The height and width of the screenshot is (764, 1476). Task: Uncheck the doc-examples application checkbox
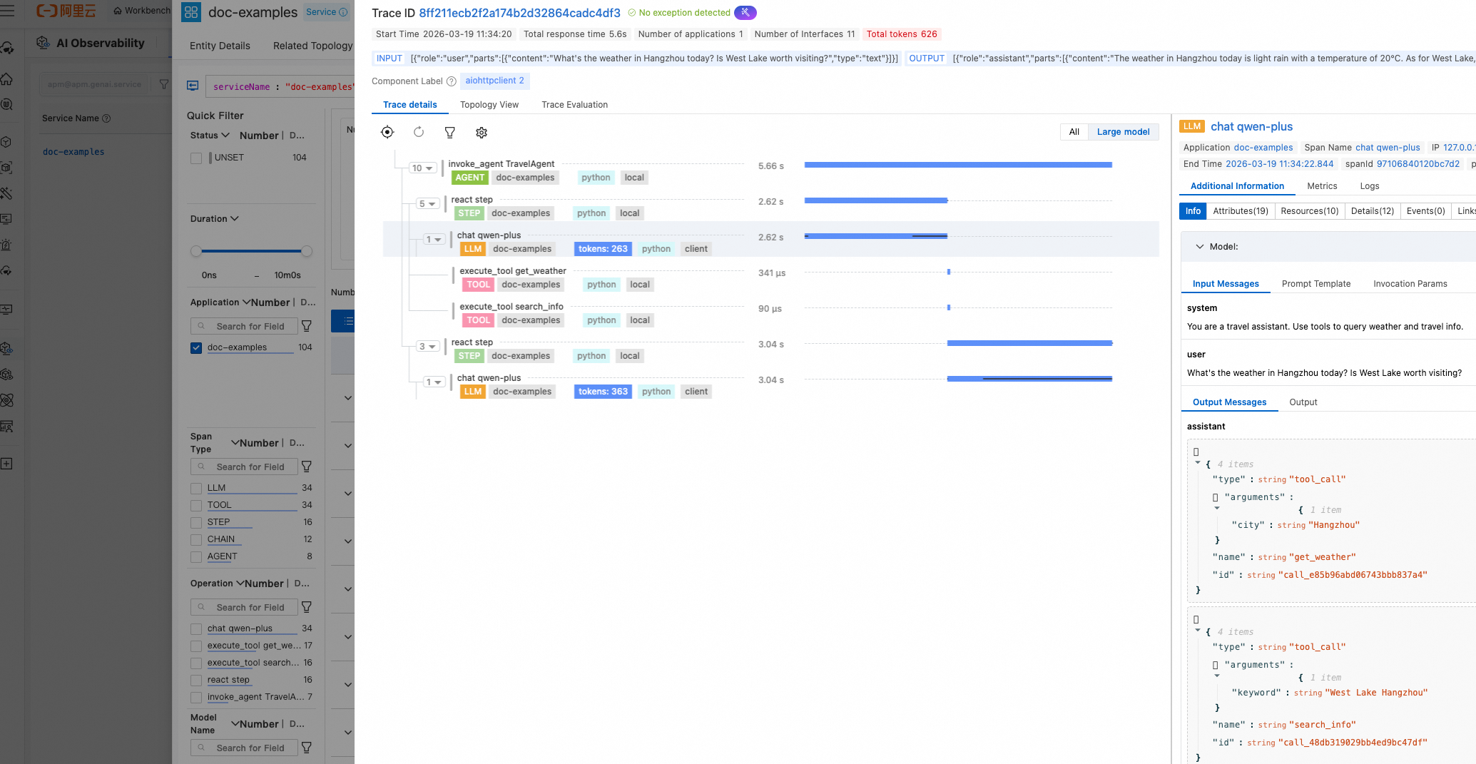click(196, 347)
